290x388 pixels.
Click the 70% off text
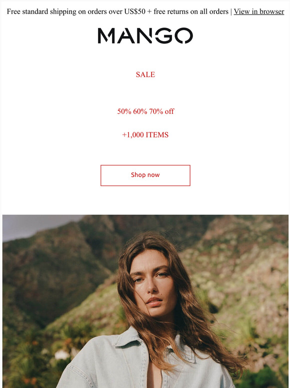(x=161, y=111)
